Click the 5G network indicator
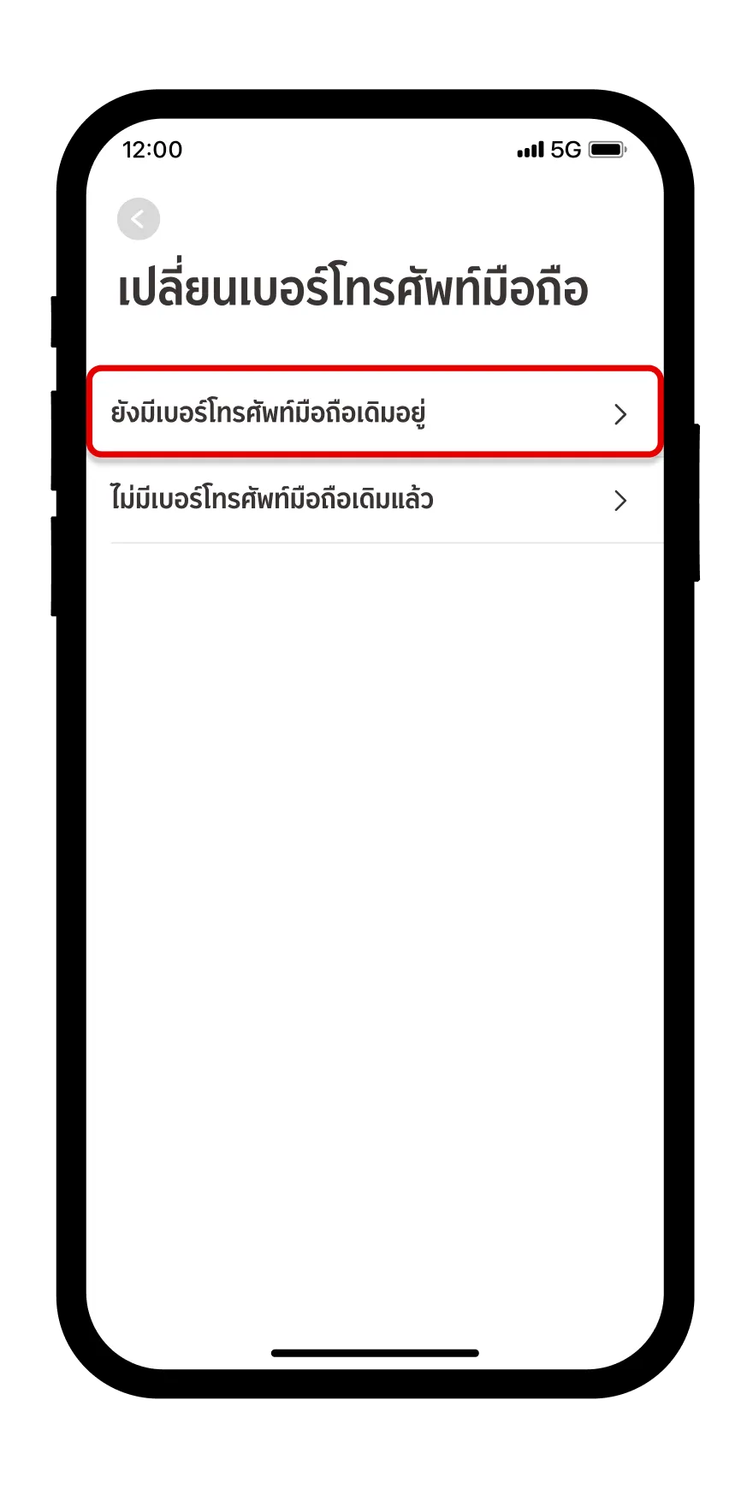753x1489 pixels. coord(566,150)
